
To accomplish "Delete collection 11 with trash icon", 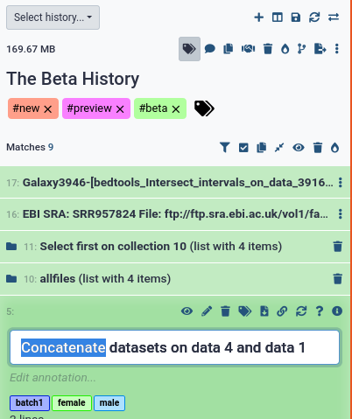I will pos(338,247).
